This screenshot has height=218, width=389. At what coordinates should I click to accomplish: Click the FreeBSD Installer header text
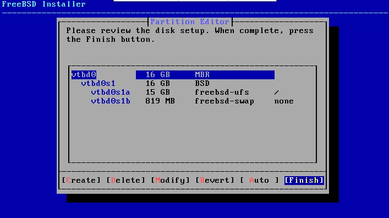point(43,4)
